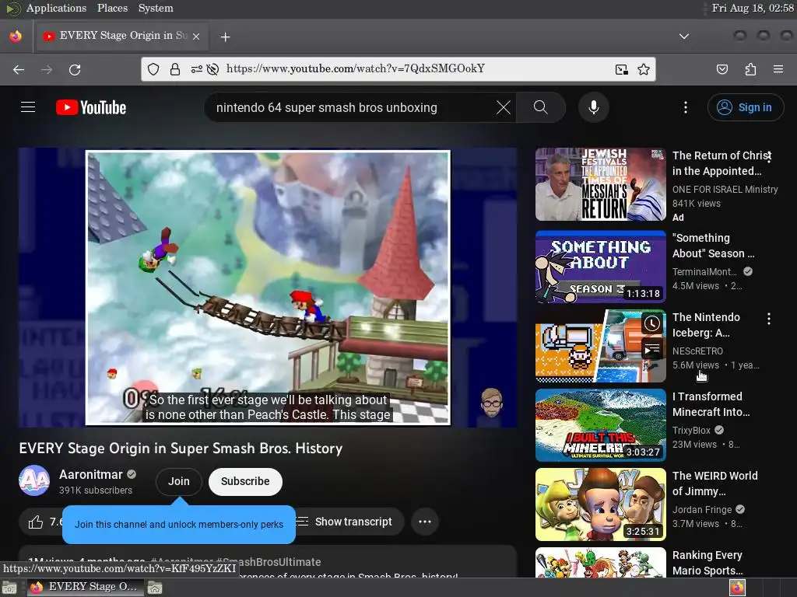Open site permissions icon in address bar

tap(196, 69)
